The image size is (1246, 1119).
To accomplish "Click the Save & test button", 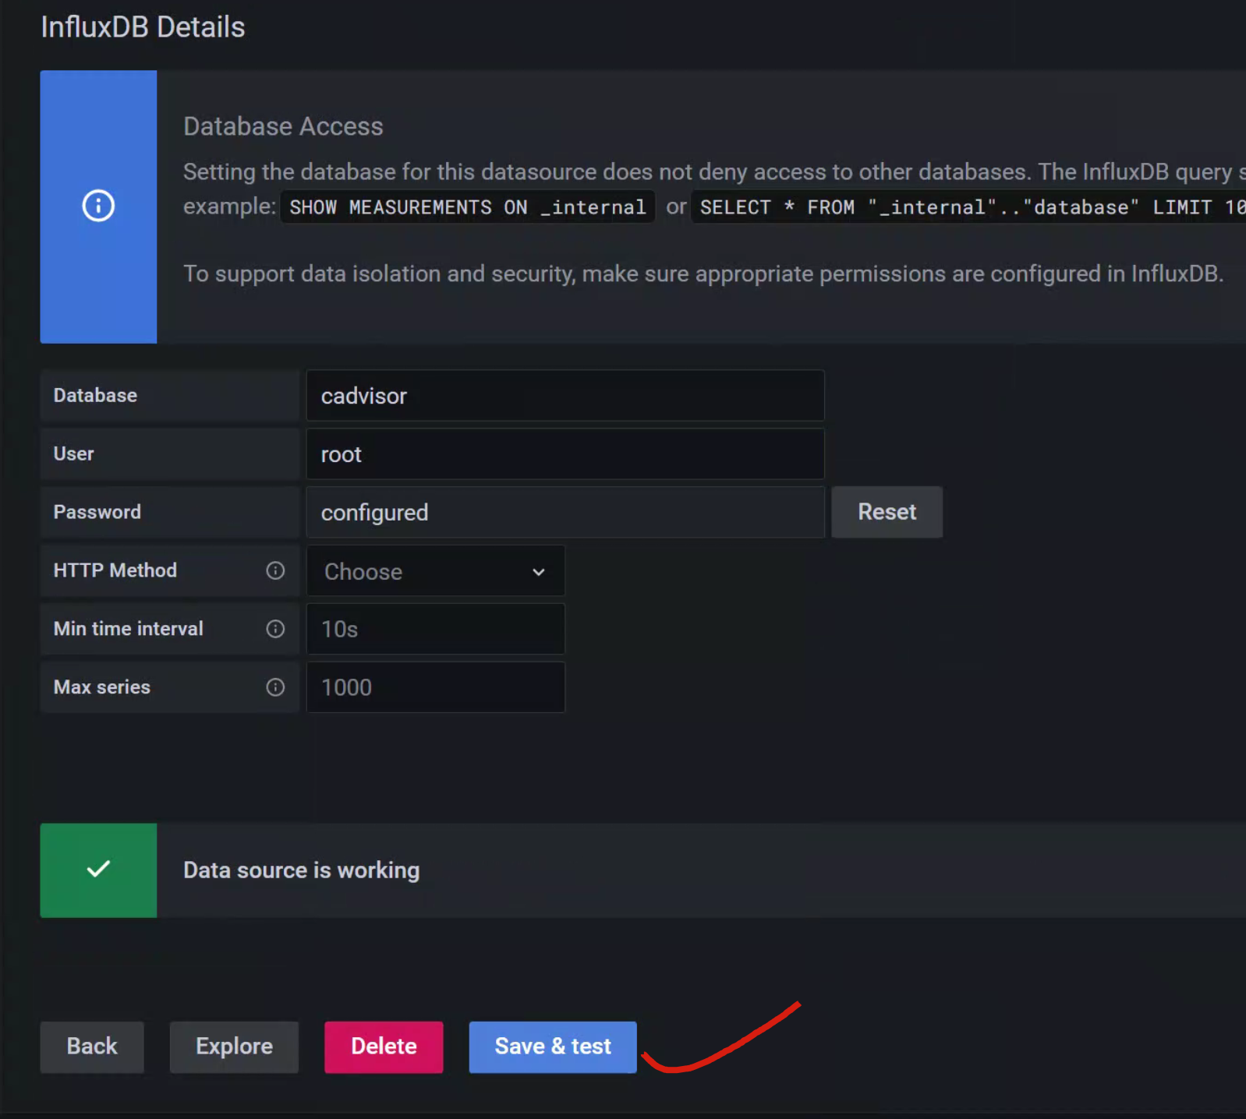I will pos(552,1047).
